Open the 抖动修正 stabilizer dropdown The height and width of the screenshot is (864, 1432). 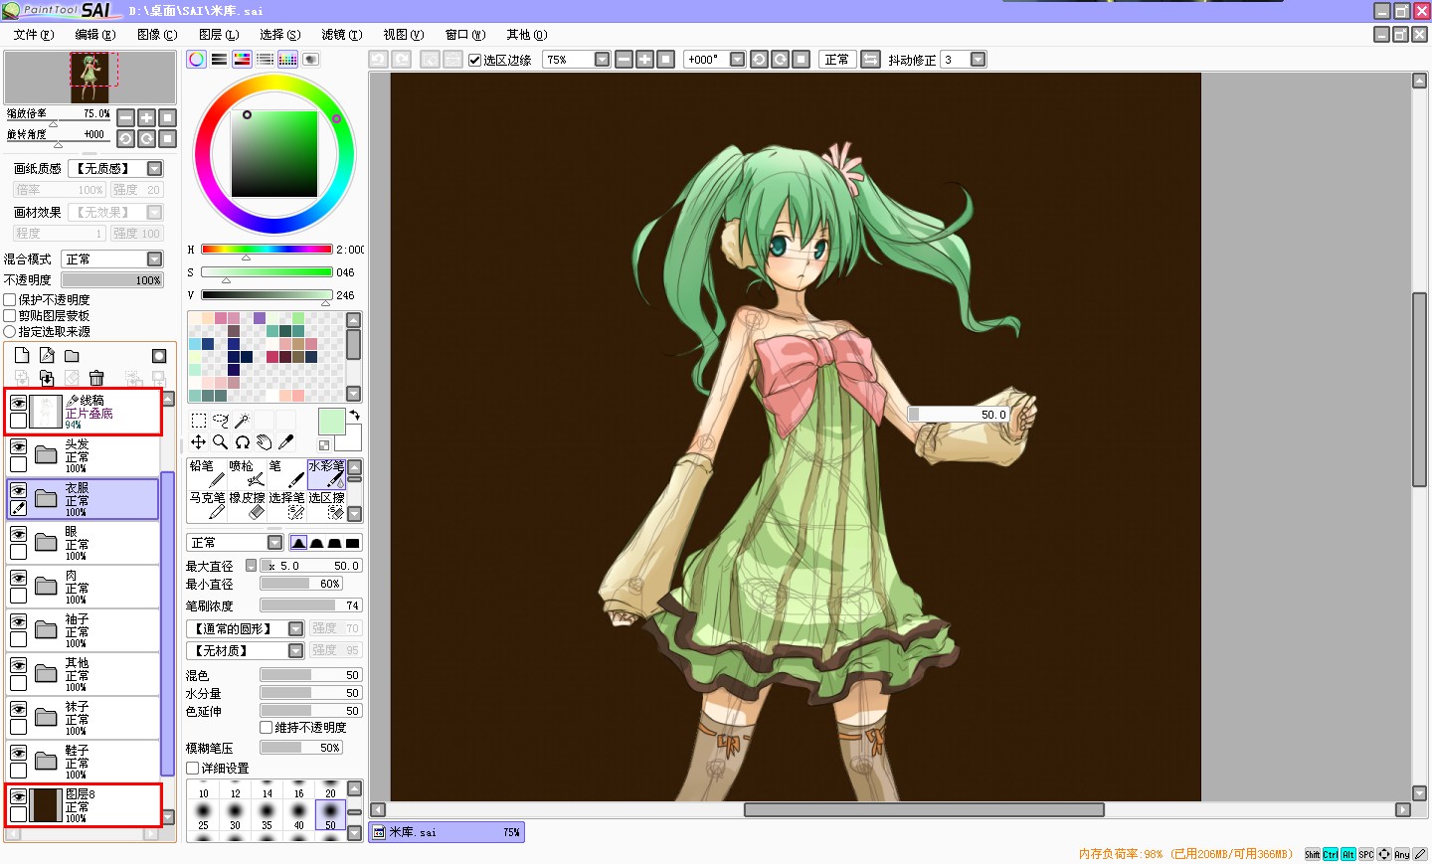(x=979, y=60)
